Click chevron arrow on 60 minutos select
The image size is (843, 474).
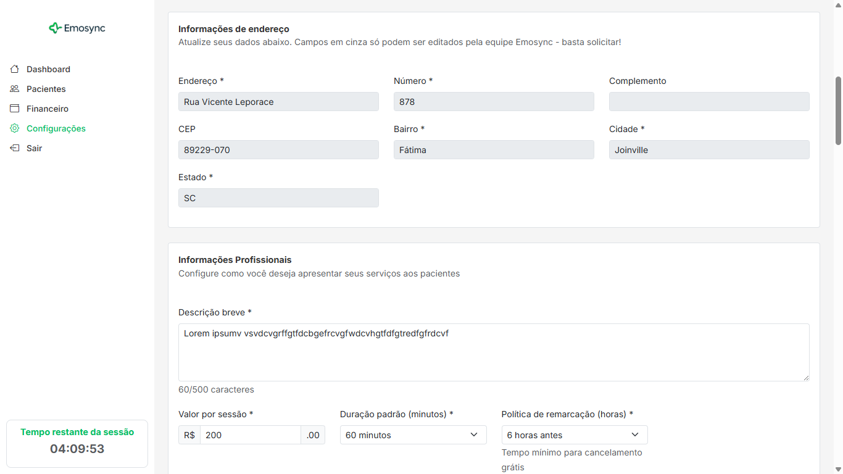pos(474,435)
